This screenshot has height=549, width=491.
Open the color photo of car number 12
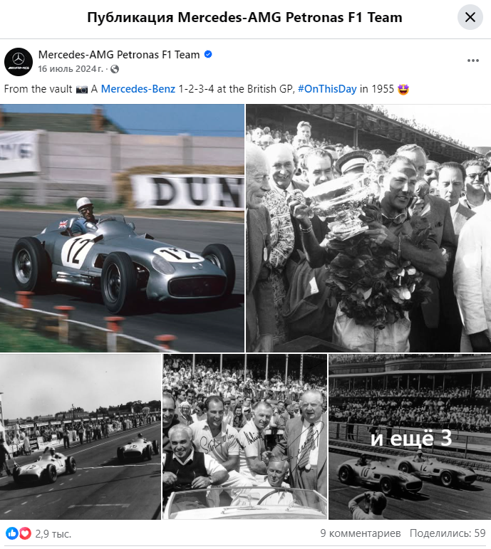(x=122, y=228)
